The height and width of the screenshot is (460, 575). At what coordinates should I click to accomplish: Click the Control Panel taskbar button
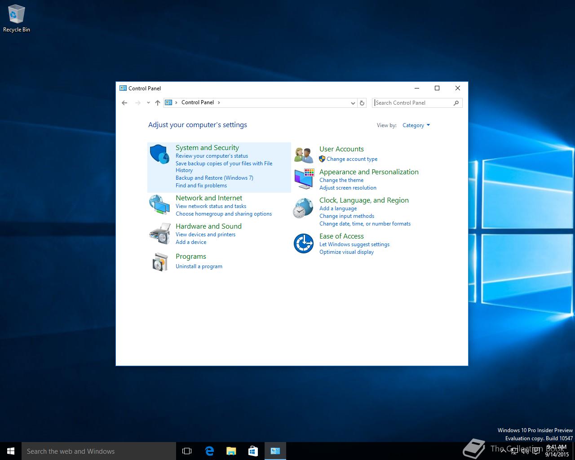(275, 451)
